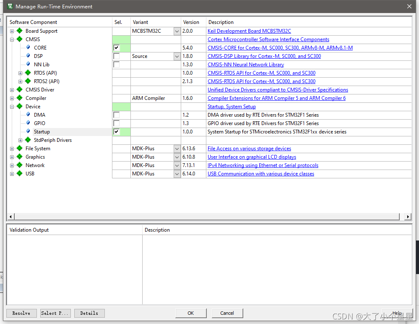Click the Select Packs button
This screenshot has height=324, width=419.
[55, 313]
